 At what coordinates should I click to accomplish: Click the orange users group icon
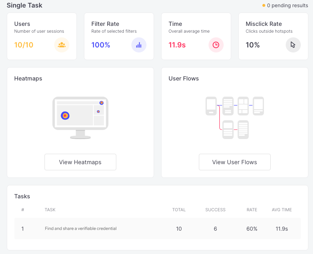click(x=62, y=45)
